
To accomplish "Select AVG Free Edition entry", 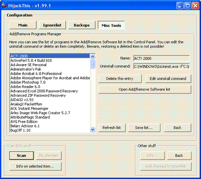I will [50, 122].
